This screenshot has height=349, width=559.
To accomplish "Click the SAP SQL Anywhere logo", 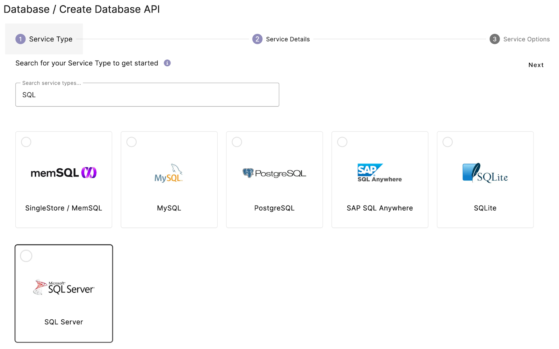I will pos(379,173).
